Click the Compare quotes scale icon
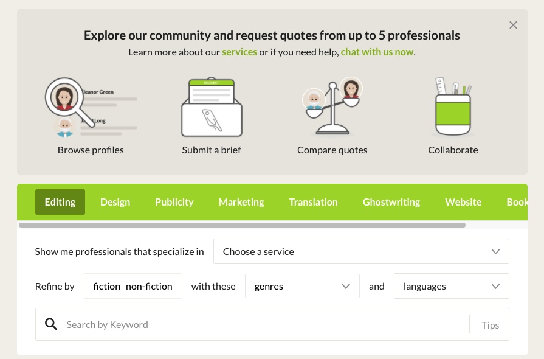The width and height of the screenshot is (544, 359). tap(332, 108)
